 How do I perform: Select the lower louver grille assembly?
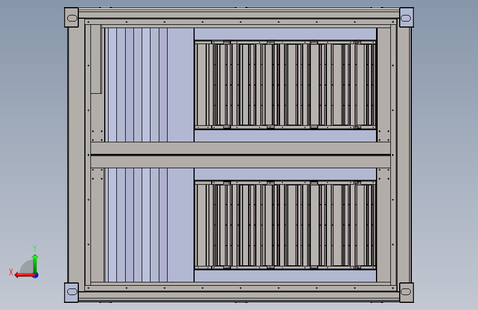tap(286, 225)
